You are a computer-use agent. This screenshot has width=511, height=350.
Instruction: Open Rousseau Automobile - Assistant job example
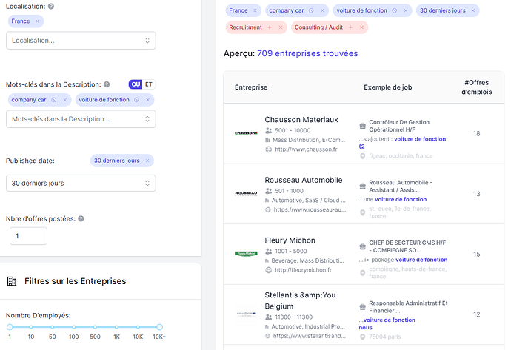pos(400,186)
